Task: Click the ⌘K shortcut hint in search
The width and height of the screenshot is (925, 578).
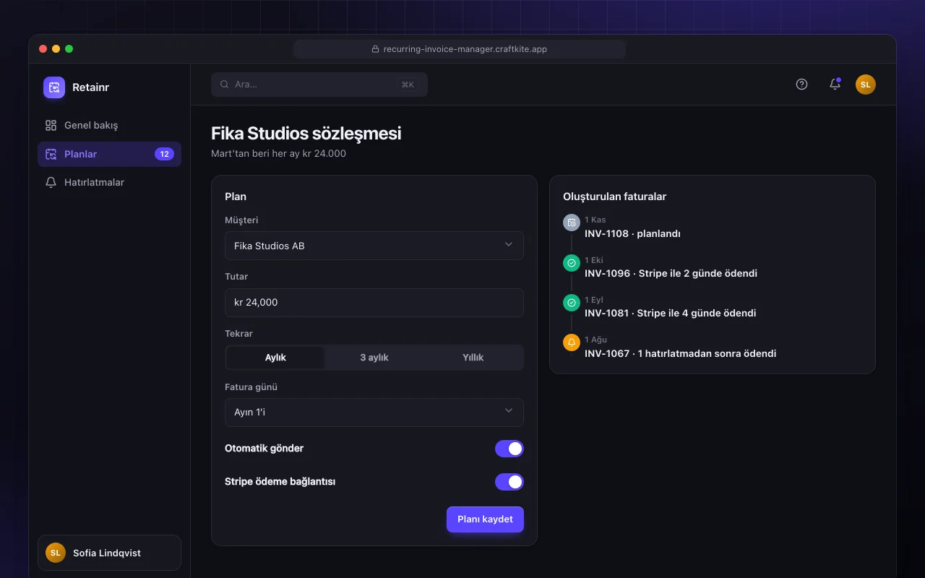Action: pyautogui.click(x=408, y=85)
